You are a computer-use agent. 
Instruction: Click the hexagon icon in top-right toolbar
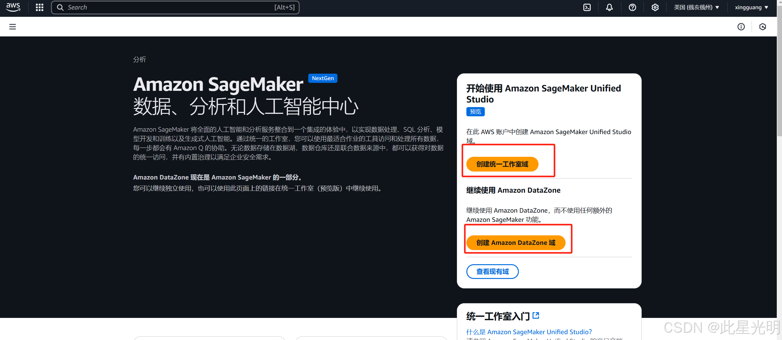tap(762, 27)
